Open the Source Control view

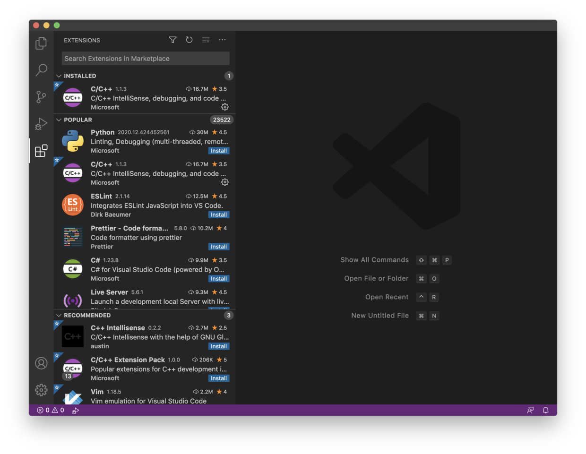tap(41, 97)
